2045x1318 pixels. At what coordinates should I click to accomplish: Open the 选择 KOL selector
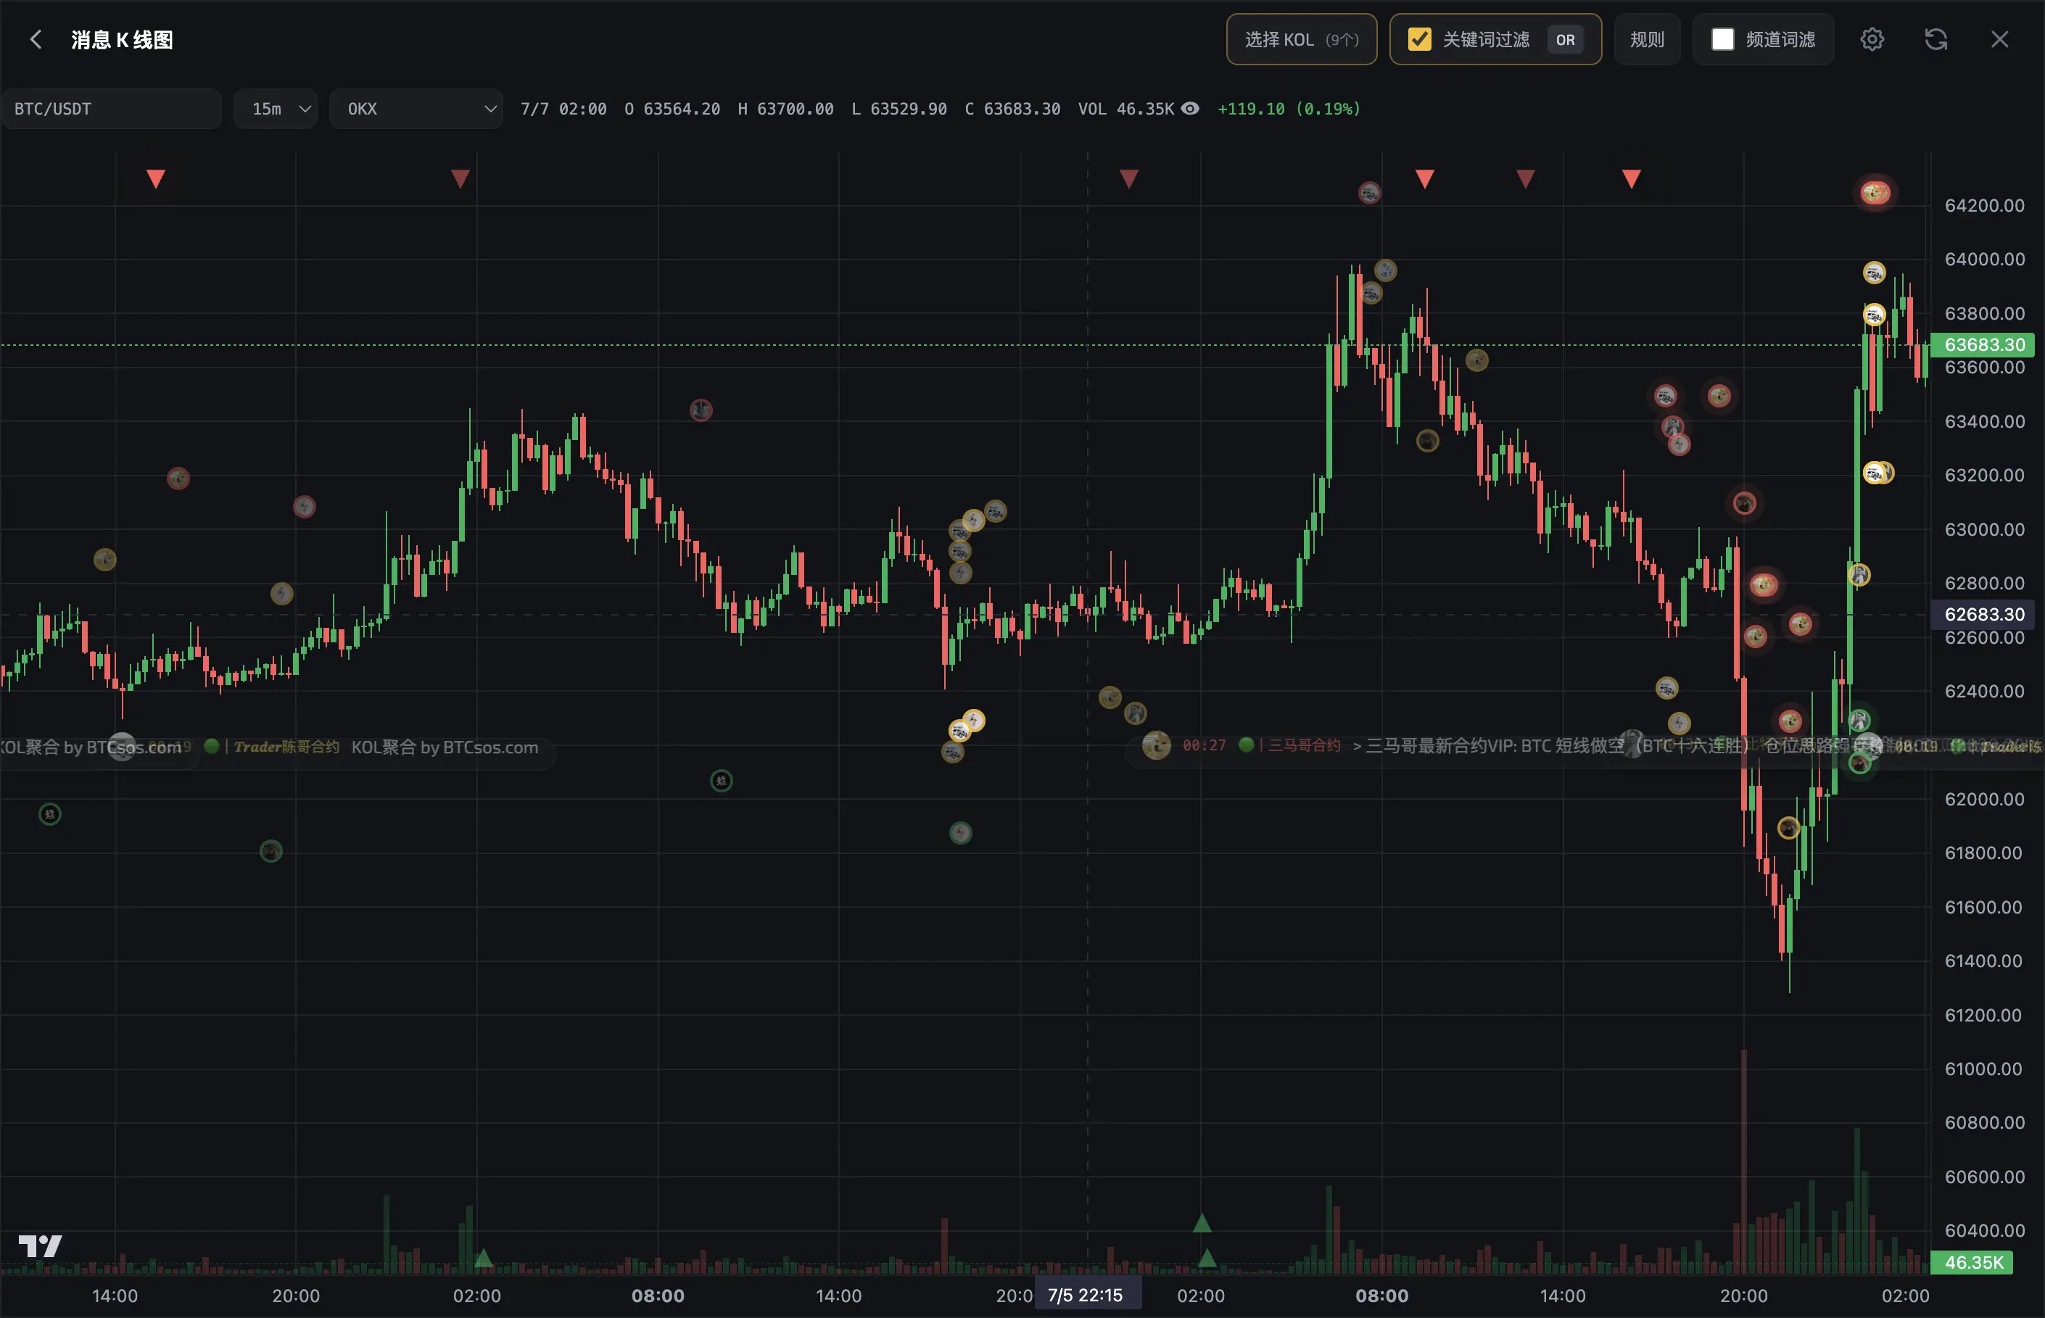1301,39
